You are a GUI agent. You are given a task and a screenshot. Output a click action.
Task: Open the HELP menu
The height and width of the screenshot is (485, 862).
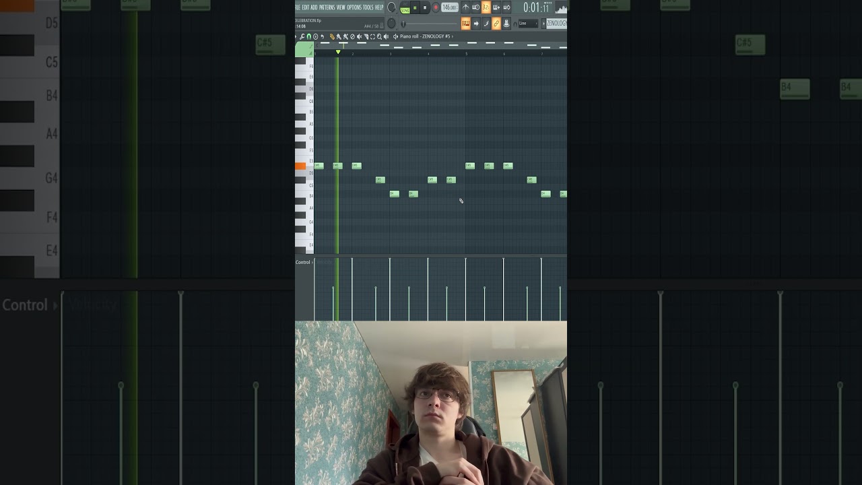click(x=379, y=7)
